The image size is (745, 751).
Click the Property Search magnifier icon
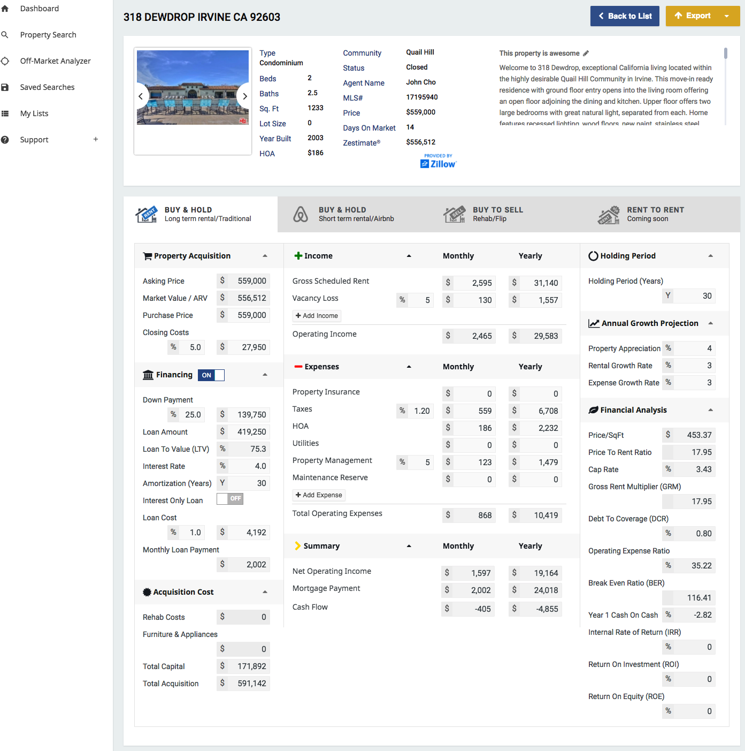pyautogui.click(x=5, y=35)
